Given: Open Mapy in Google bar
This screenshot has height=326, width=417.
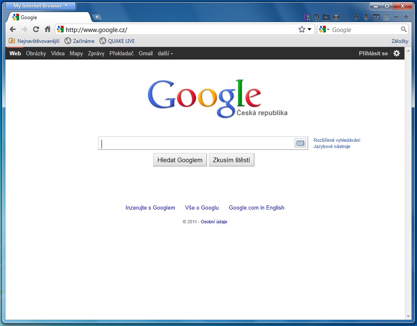Looking at the screenshot, I should click(x=76, y=53).
